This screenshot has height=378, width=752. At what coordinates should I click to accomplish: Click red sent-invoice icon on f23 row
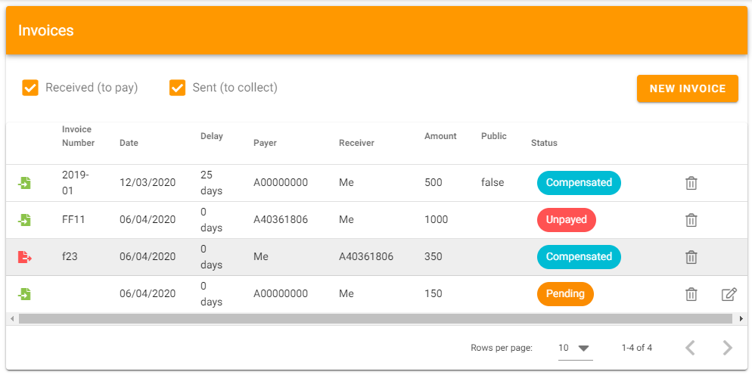coord(24,257)
